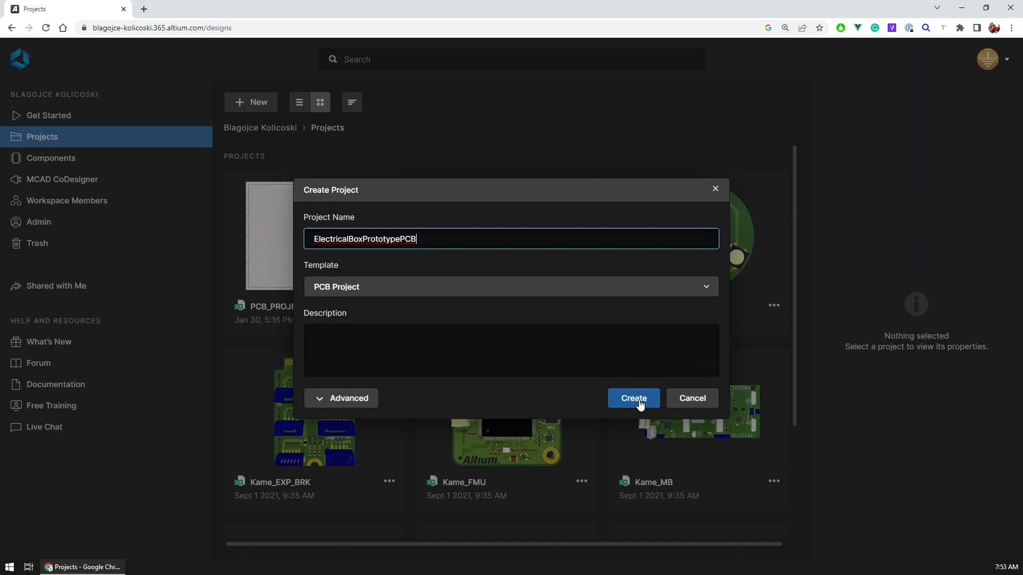Reload the page in browser
Image resolution: width=1023 pixels, height=575 pixels.
[46, 28]
